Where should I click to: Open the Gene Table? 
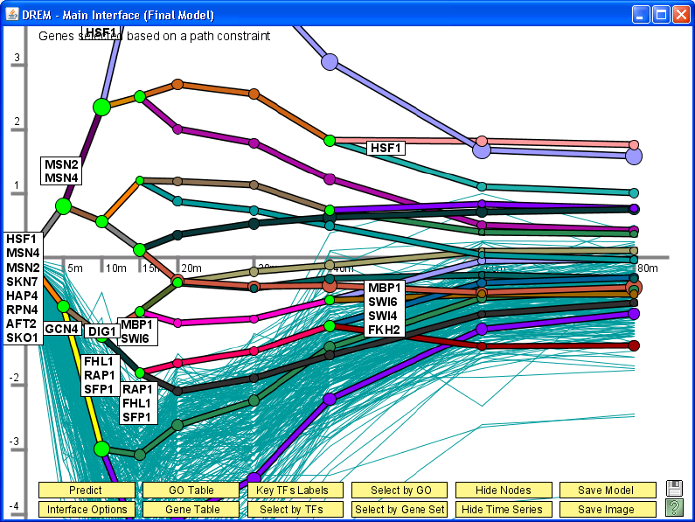(191, 509)
